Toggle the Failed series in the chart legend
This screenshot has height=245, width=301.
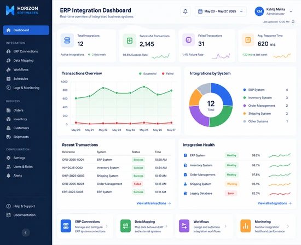pos(167,73)
